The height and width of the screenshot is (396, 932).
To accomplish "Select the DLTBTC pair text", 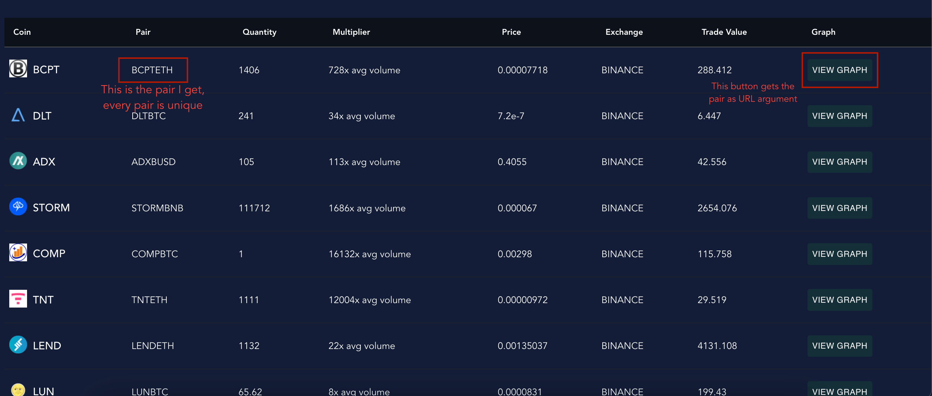I will point(149,116).
